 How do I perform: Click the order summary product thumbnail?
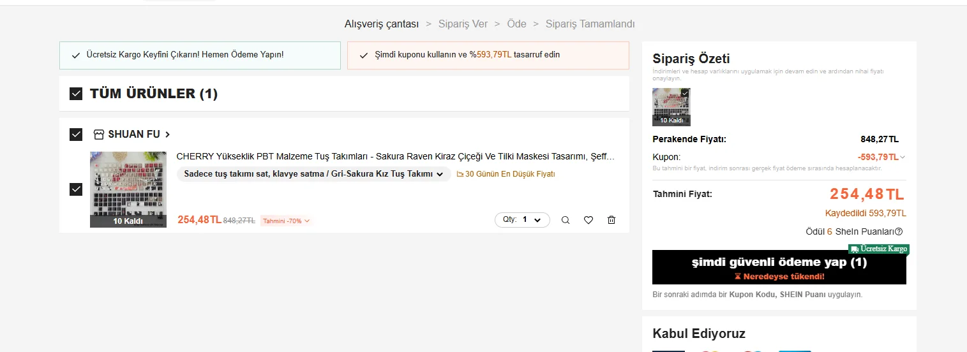671,107
